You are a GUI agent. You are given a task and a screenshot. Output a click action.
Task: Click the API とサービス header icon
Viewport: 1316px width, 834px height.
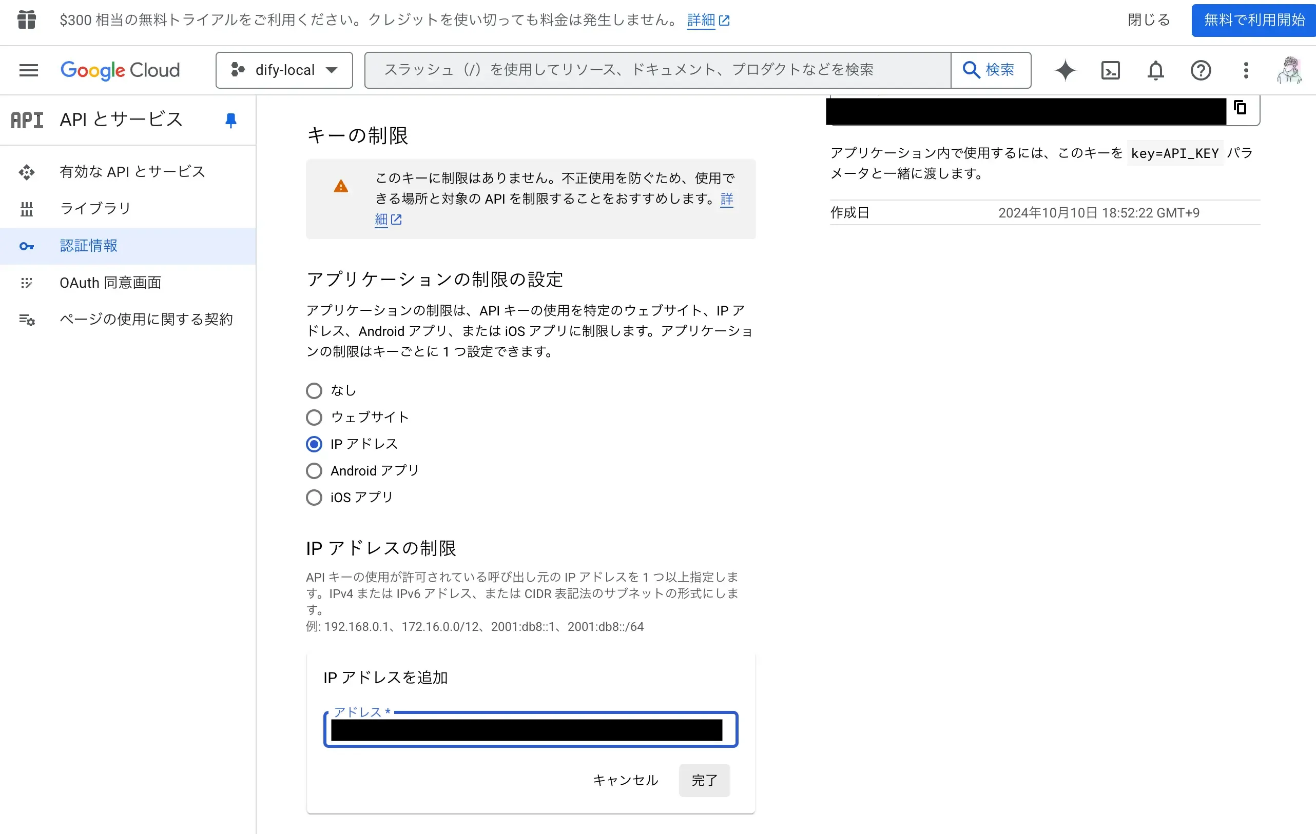click(x=27, y=120)
